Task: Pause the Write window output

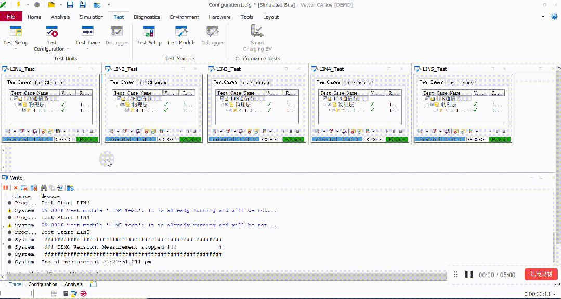Action: click(x=5, y=187)
